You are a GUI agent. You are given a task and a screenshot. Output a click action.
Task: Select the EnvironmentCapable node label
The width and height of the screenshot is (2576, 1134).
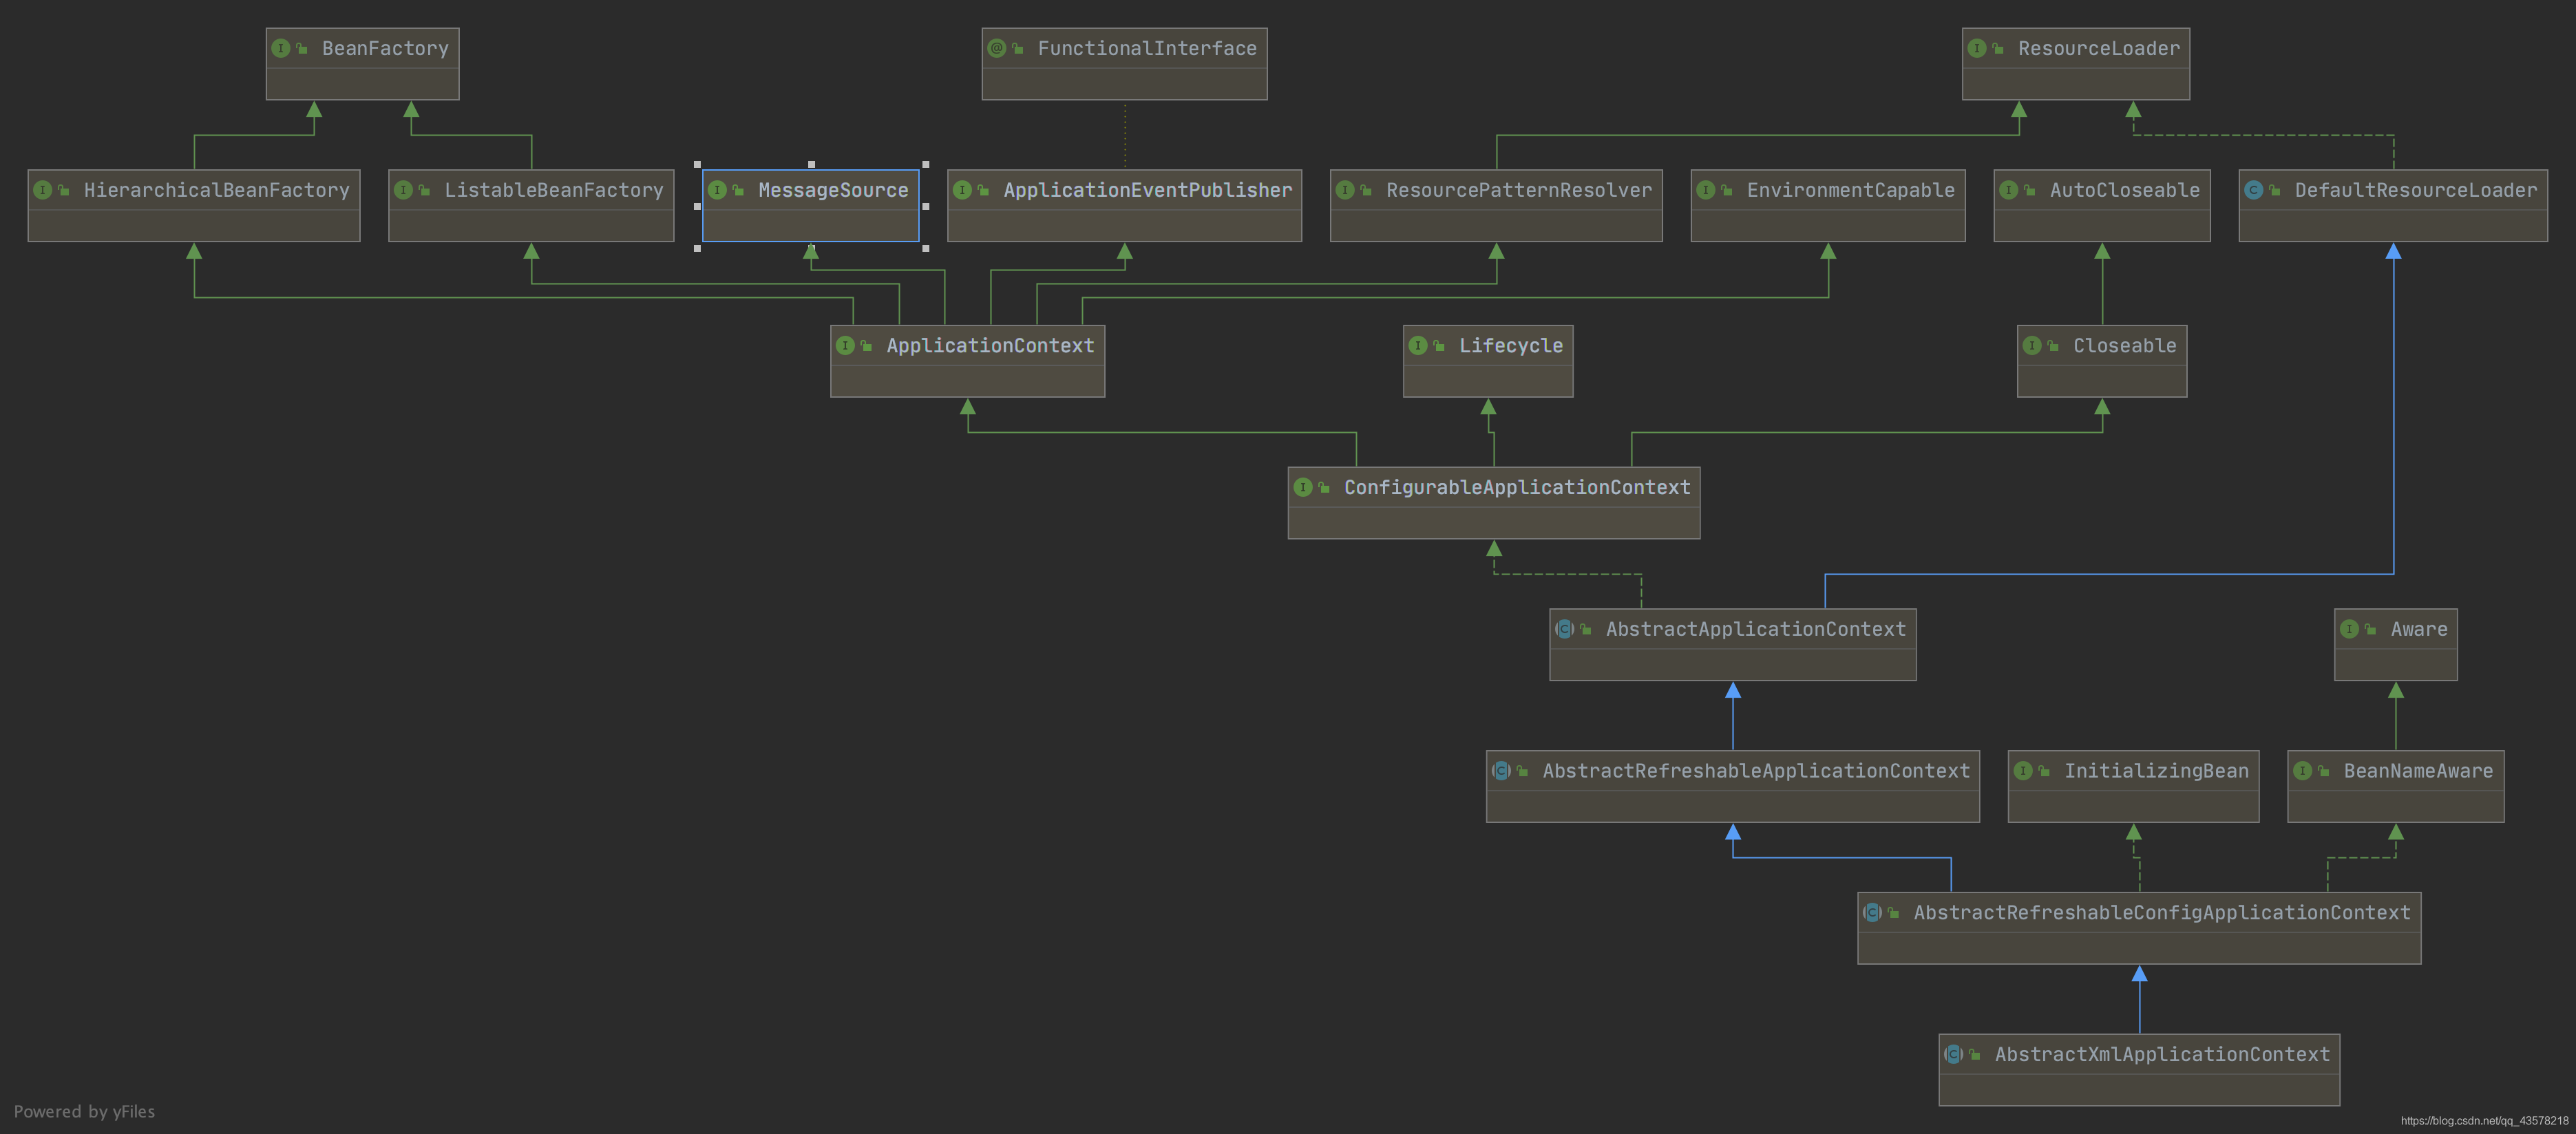(1851, 190)
